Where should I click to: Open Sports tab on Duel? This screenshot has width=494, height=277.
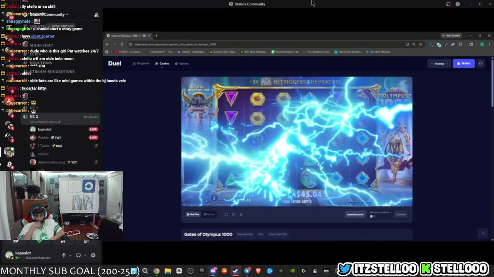(x=182, y=63)
